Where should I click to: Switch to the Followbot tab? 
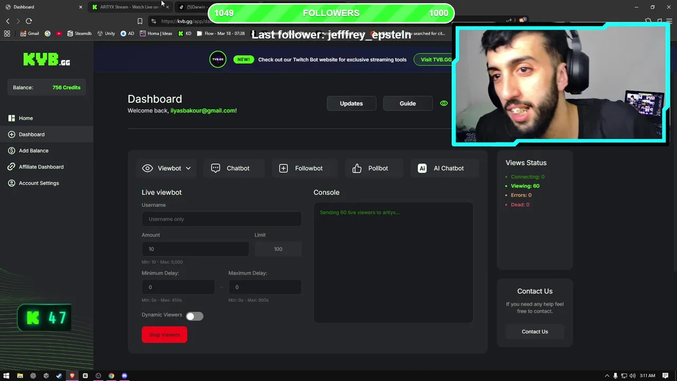(305, 168)
